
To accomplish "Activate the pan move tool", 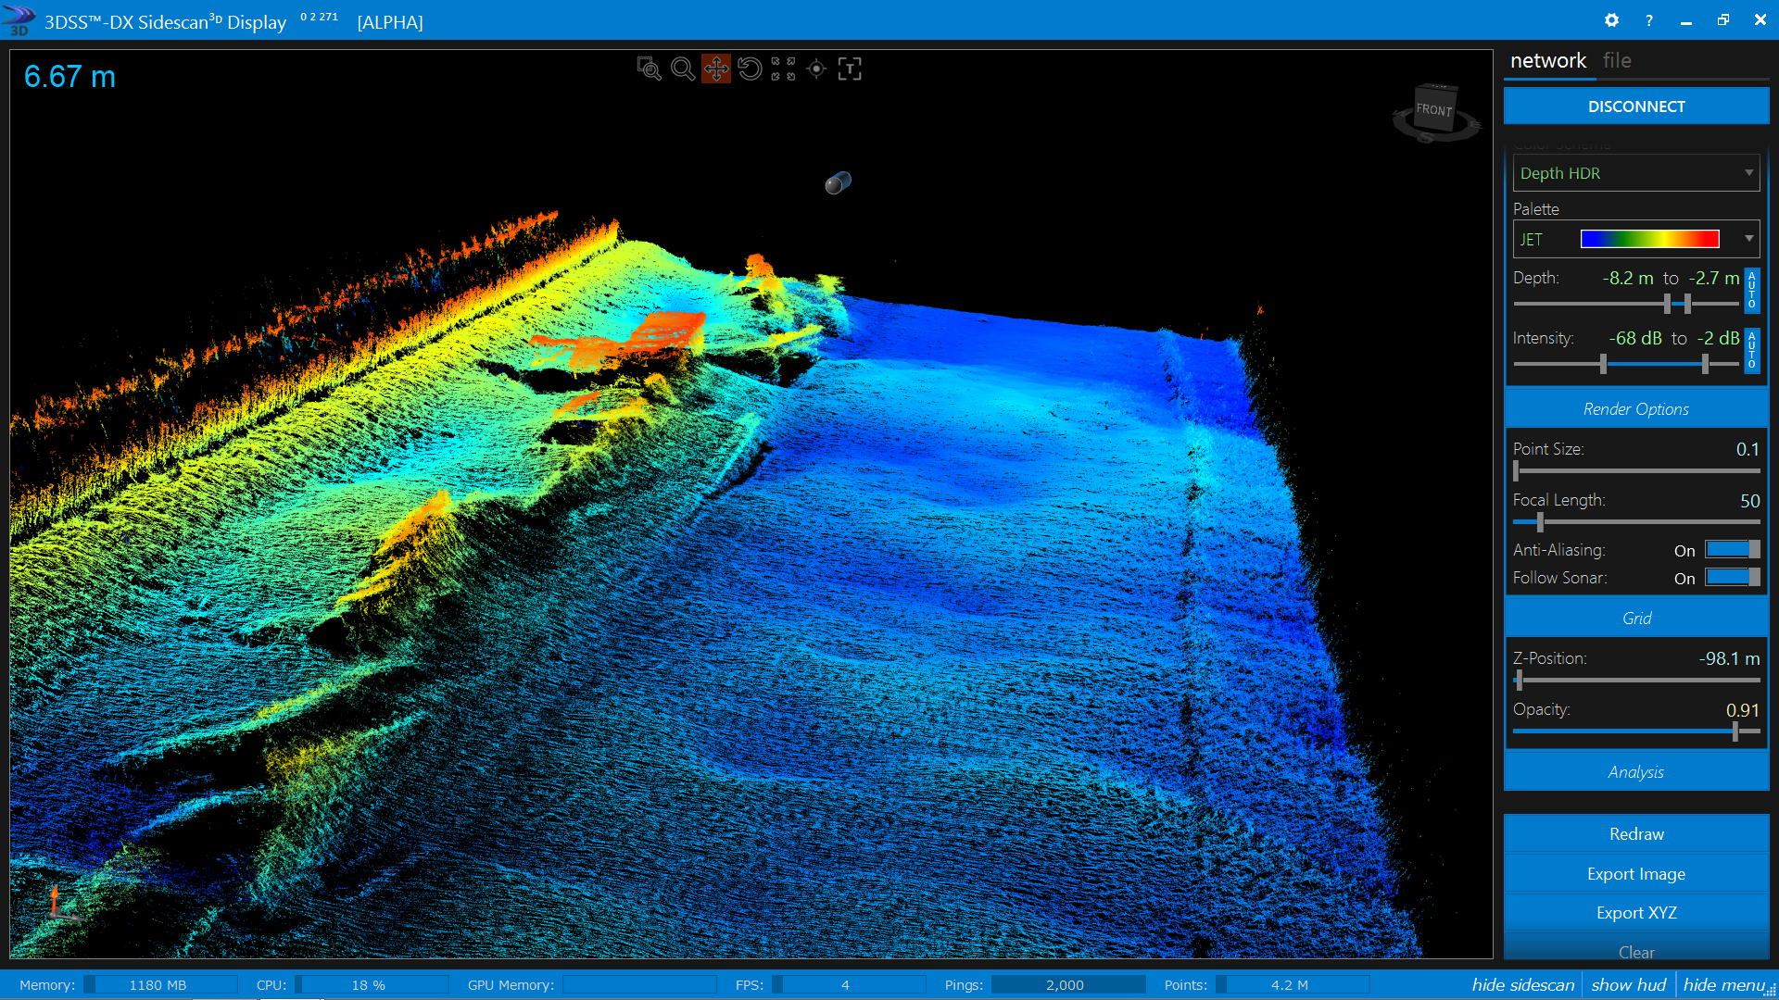I will pos(716,69).
